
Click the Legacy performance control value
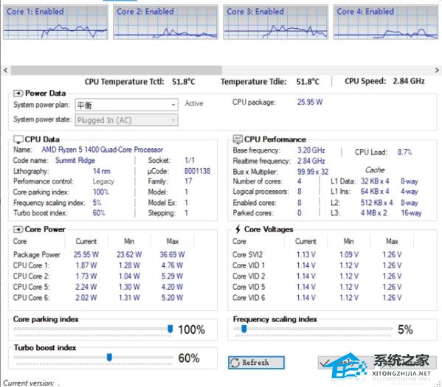[x=103, y=181]
